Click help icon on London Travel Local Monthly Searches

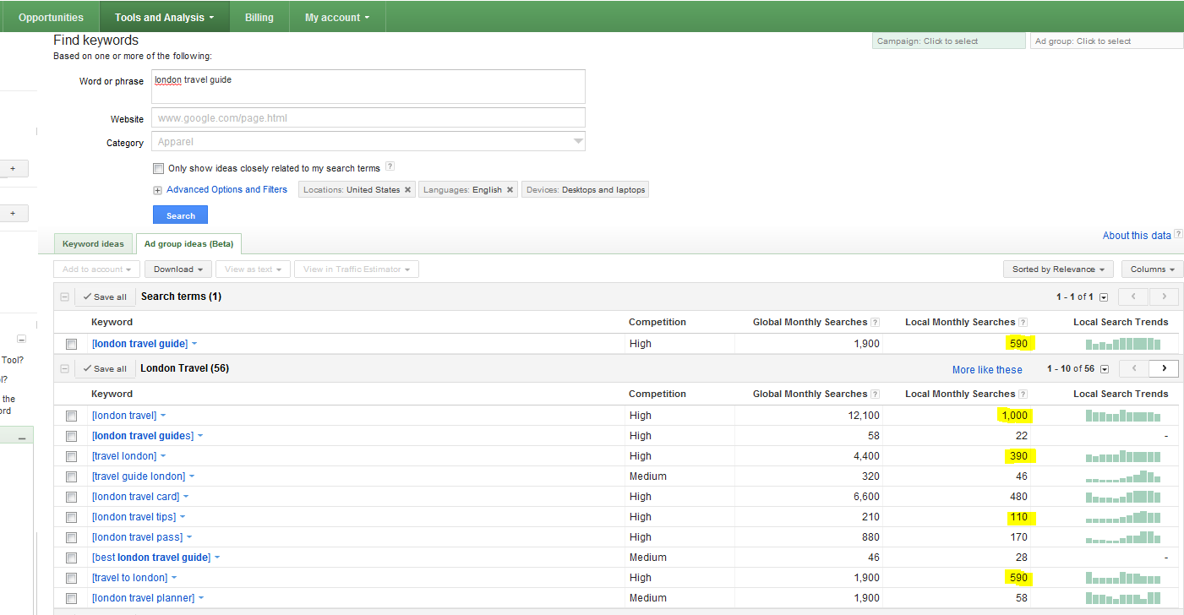[1023, 394]
